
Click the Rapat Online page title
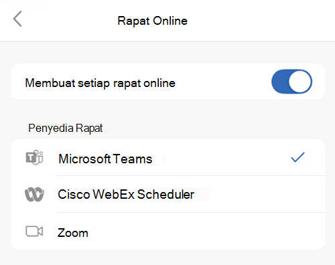[153, 21]
